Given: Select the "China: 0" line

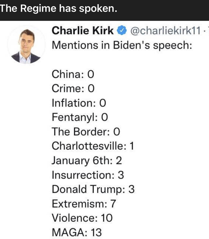Looking at the screenshot, I should [x=73, y=74].
